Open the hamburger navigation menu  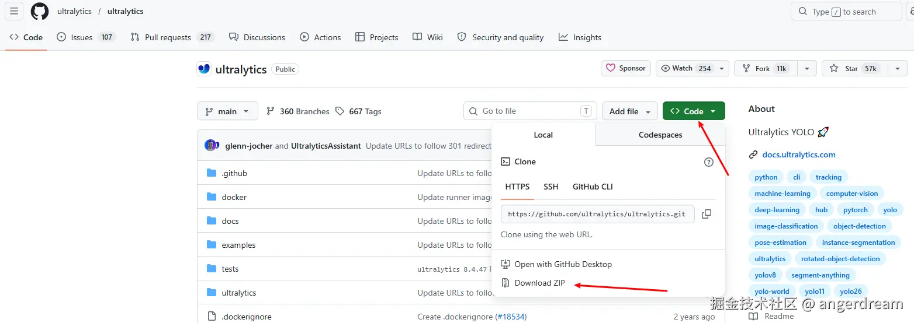(x=14, y=11)
